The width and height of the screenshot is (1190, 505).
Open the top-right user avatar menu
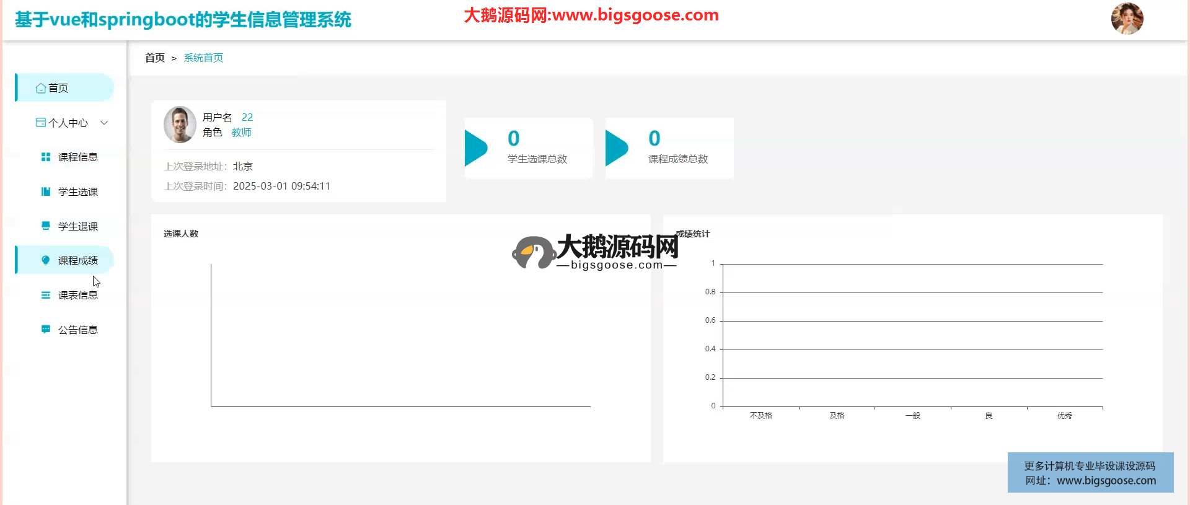click(x=1126, y=19)
